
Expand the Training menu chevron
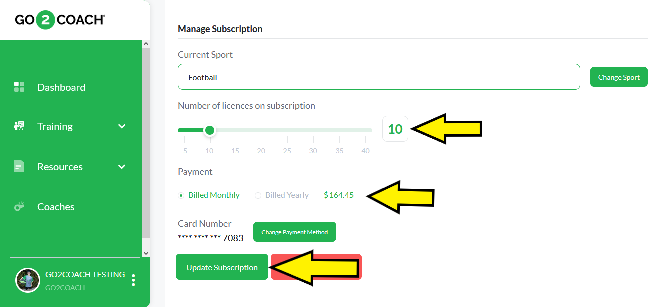pyautogui.click(x=122, y=126)
